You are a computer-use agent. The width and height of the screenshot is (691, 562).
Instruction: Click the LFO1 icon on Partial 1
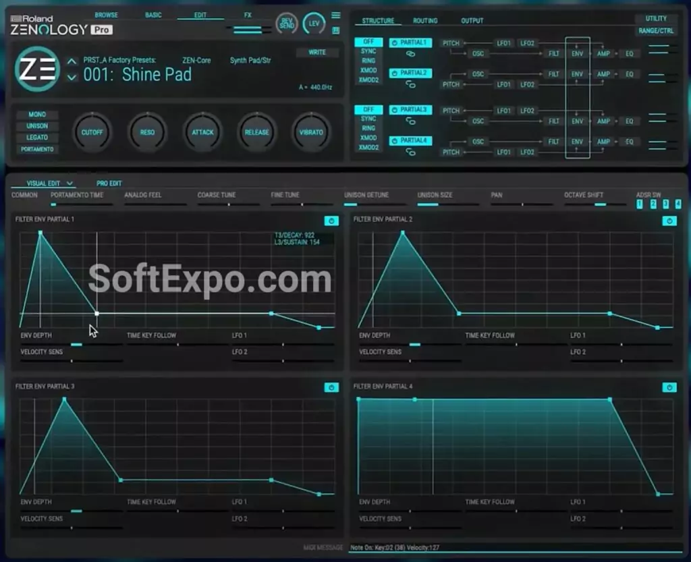tap(502, 43)
